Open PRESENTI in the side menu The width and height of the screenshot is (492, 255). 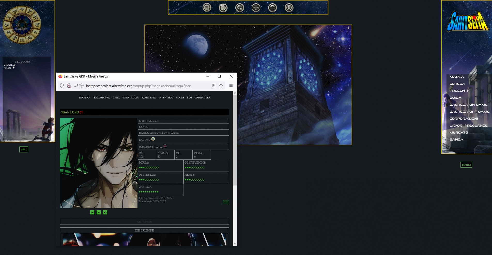[x=459, y=91]
